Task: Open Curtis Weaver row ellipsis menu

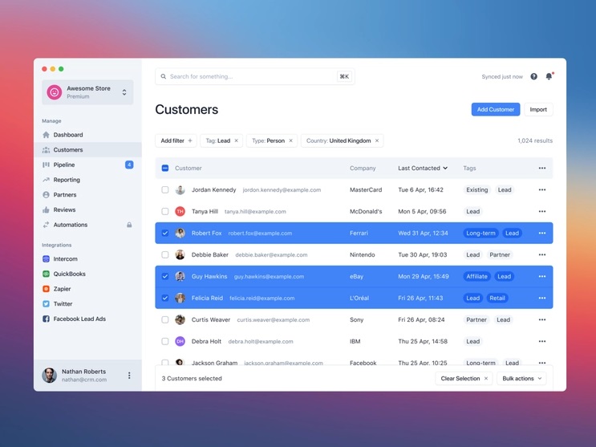Action: coord(542,320)
